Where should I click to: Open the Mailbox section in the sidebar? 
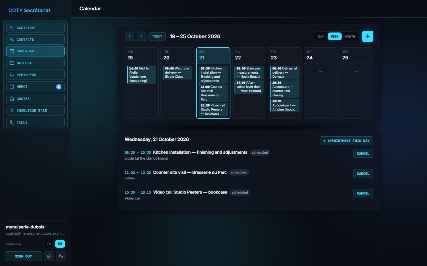point(35,63)
